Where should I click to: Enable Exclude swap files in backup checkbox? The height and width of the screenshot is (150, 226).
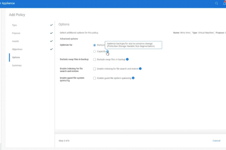click(x=94, y=60)
